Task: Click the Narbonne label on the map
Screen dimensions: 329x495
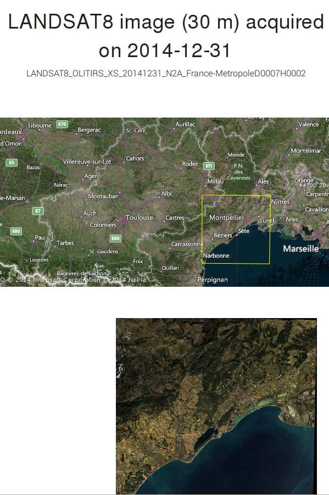Action: pos(216,255)
